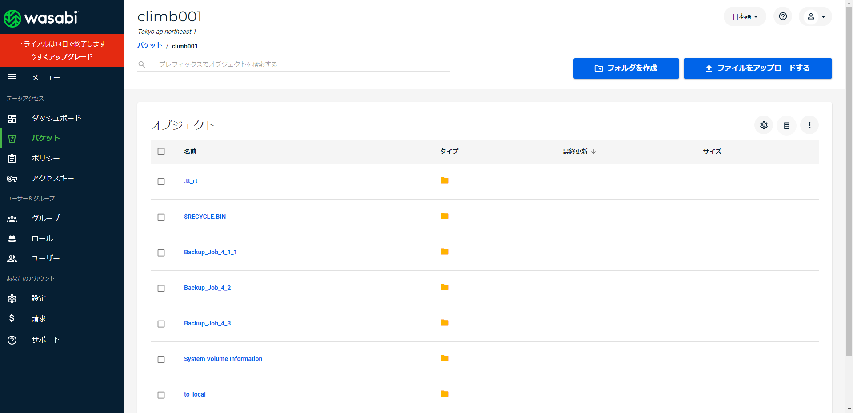Open アクセスキー in the sidebar
The image size is (853, 413).
(52, 178)
